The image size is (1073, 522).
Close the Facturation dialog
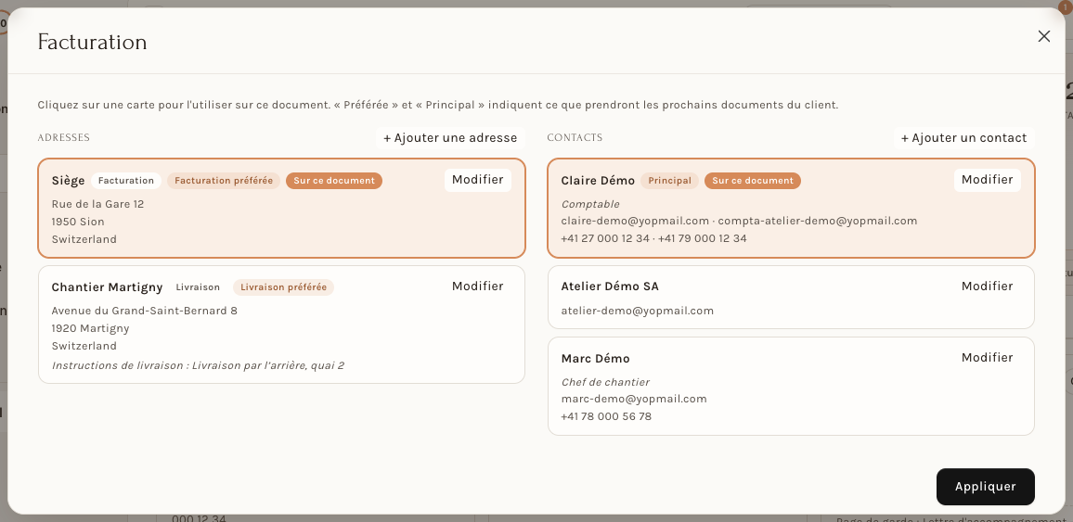point(1043,36)
